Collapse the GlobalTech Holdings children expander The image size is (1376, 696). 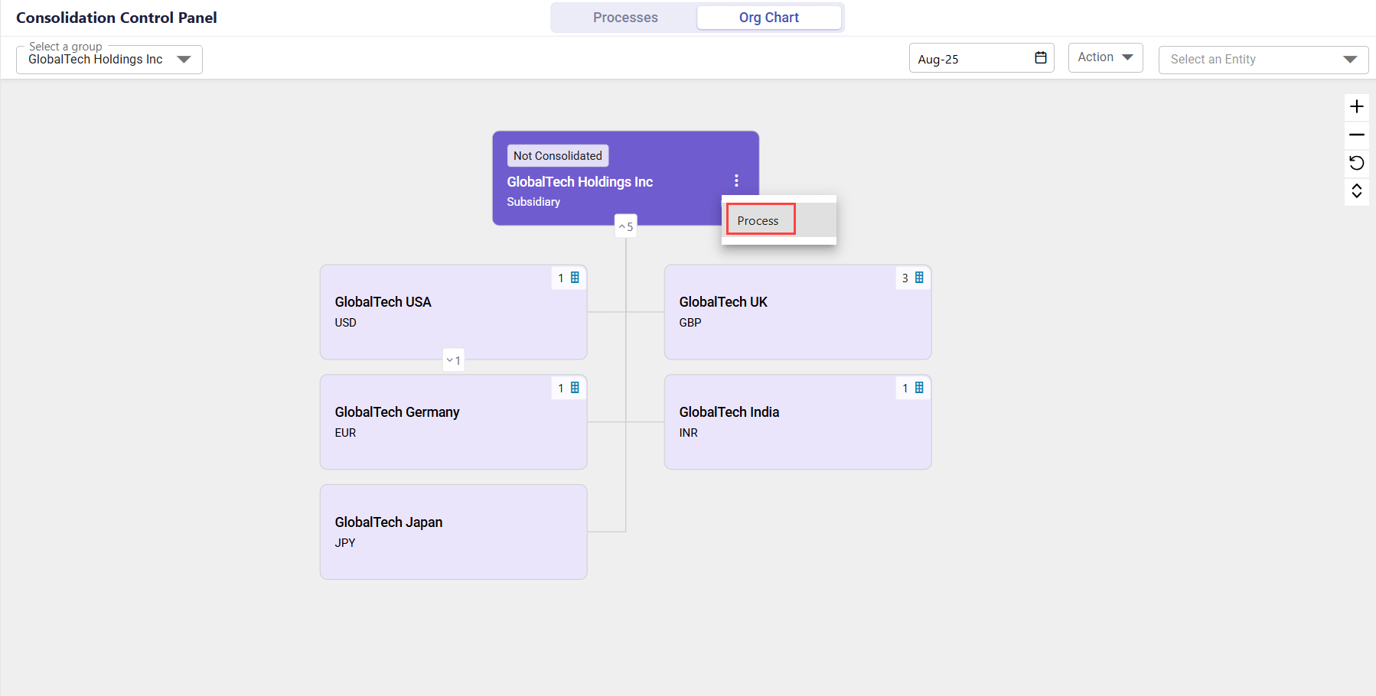[625, 226]
